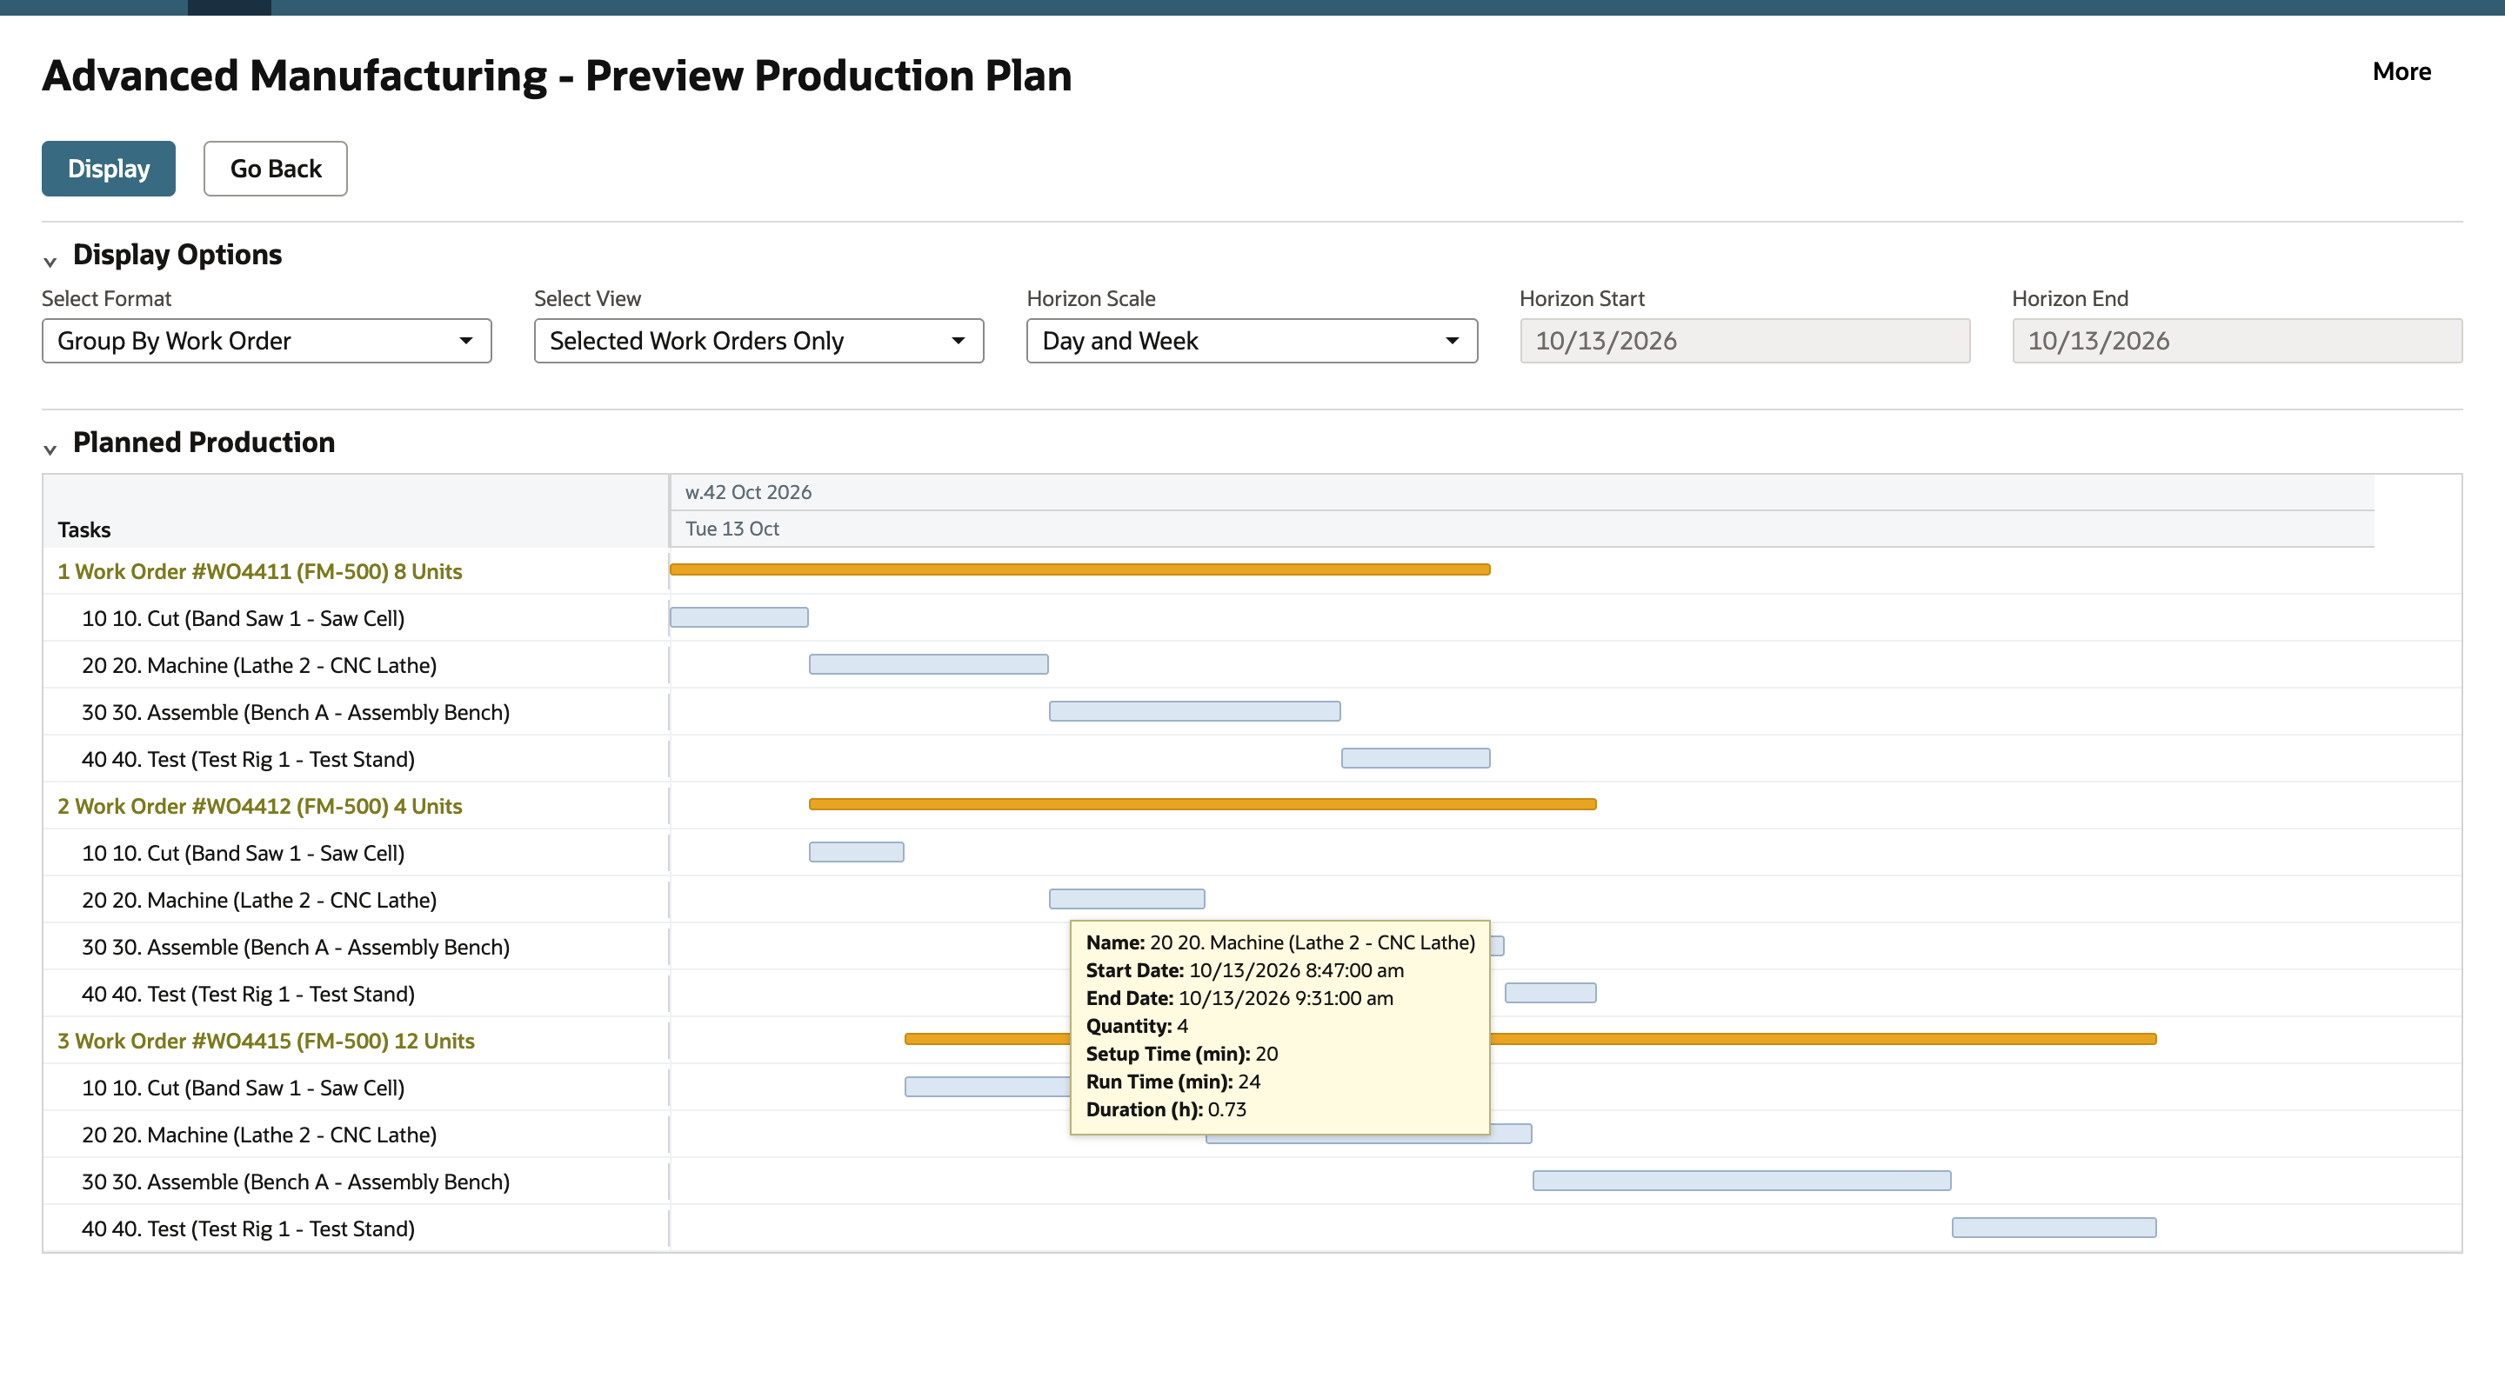Viewport: 2505px width, 1398px height.
Task: Click WO4411 Assemble operation Gantt bar
Action: click(1194, 710)
